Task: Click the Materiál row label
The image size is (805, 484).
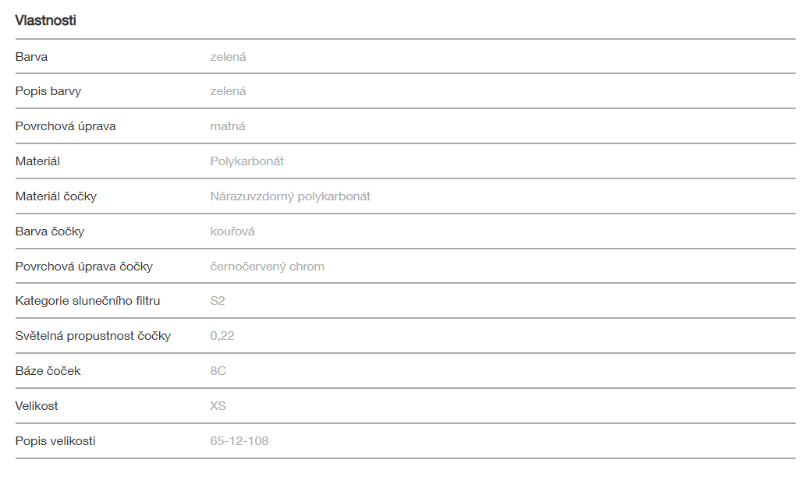Action: [x=37, y=161]
